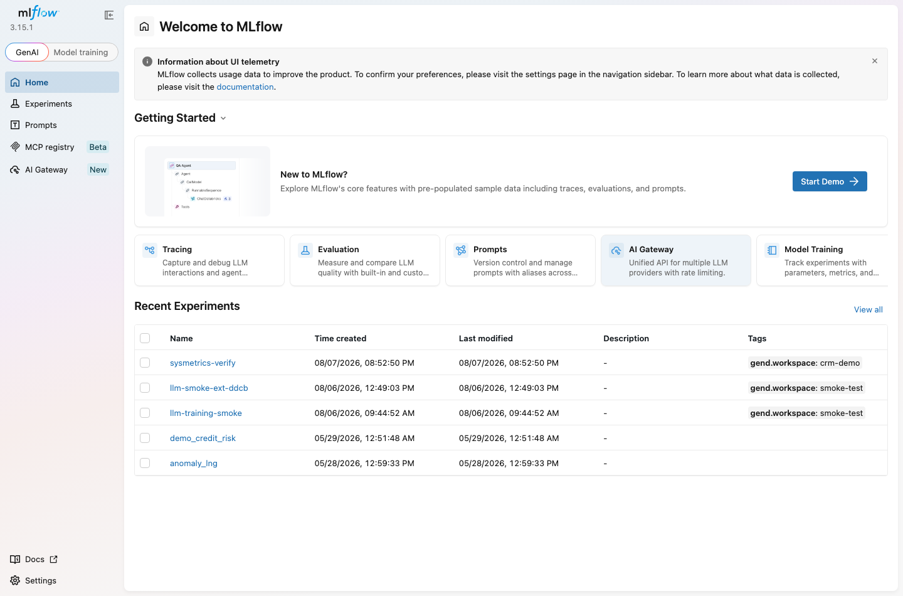Click the Tags column header

(757, 338)
